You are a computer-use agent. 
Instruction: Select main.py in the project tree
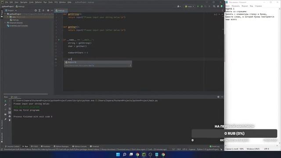coord(15,20)
